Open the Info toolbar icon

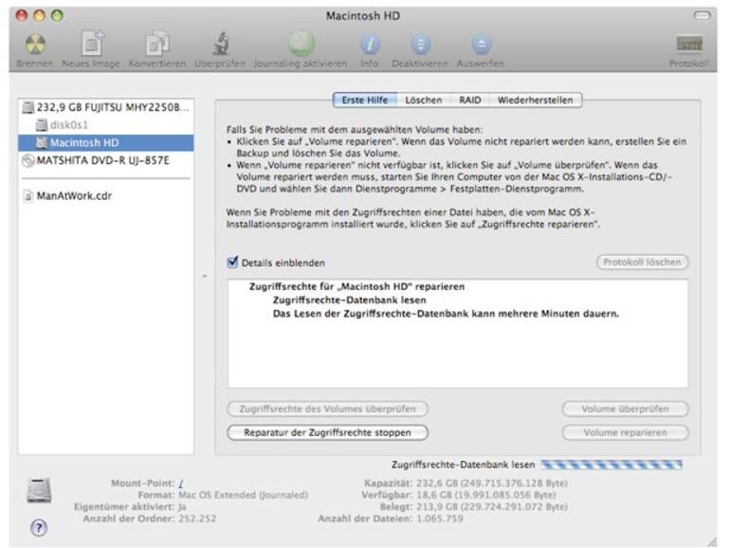point(369,45)
